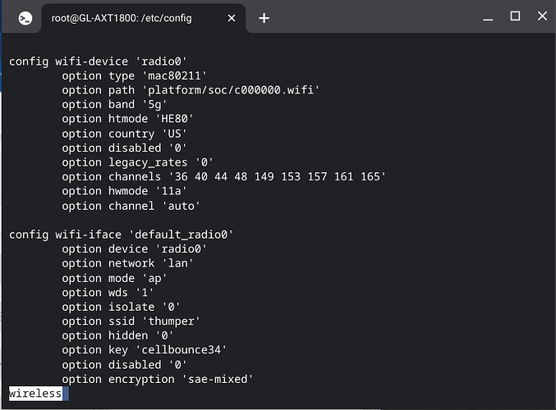Maximize the terminal window

[x=515, y=16]
